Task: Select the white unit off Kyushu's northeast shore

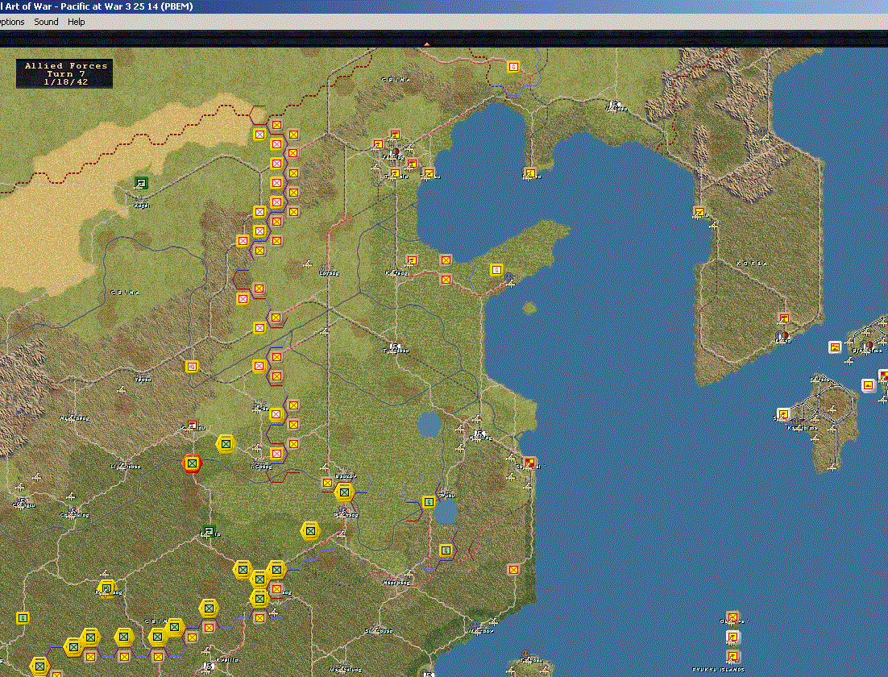Action: click(868, 386)
